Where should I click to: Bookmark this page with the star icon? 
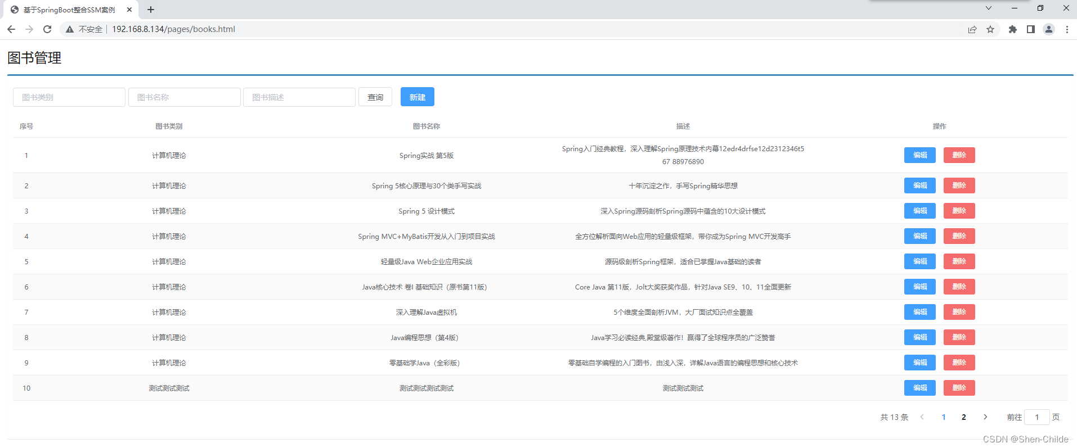(x=990, y=29)
